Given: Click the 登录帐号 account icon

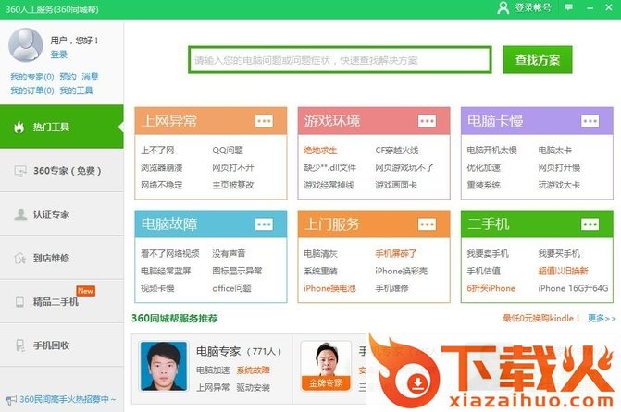Looking at the screenshot, I should (x=503, y=8).
